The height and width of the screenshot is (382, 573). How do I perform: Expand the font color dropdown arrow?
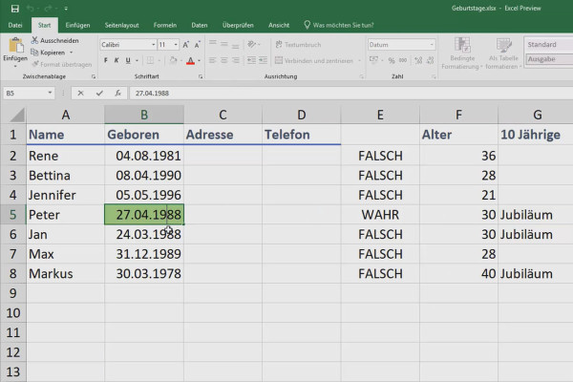(x=200, y=61)
